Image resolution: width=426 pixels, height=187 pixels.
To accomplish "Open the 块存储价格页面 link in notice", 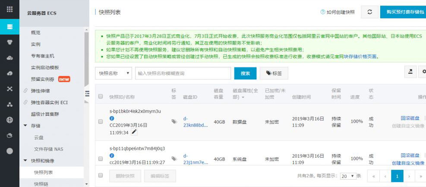I will [x=360, y=57].
